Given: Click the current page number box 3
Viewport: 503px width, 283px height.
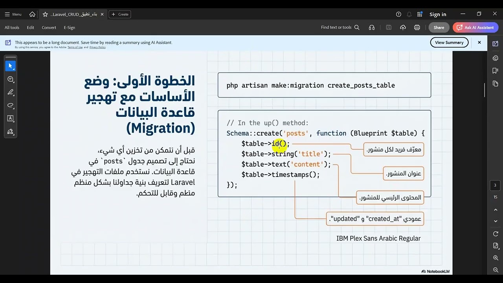Looking at the screenshot, I should point(495,185).
